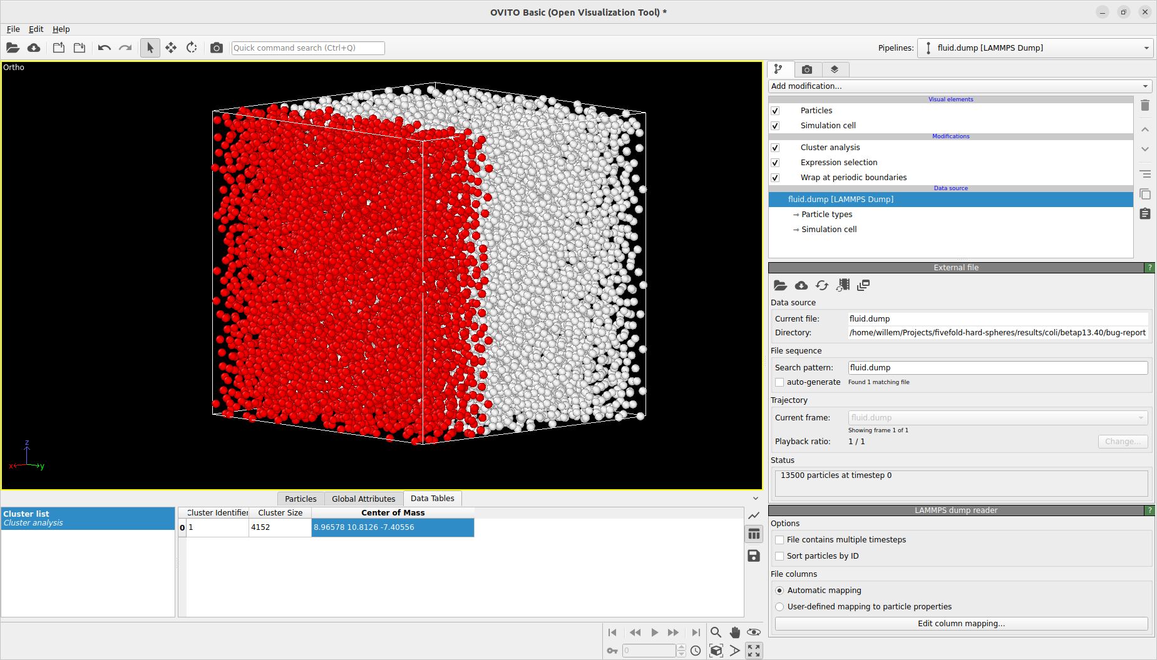Switch to the Global Attributes tab
The width and height of the screenshot is (1157, 660).
click(x=363, y=498)
